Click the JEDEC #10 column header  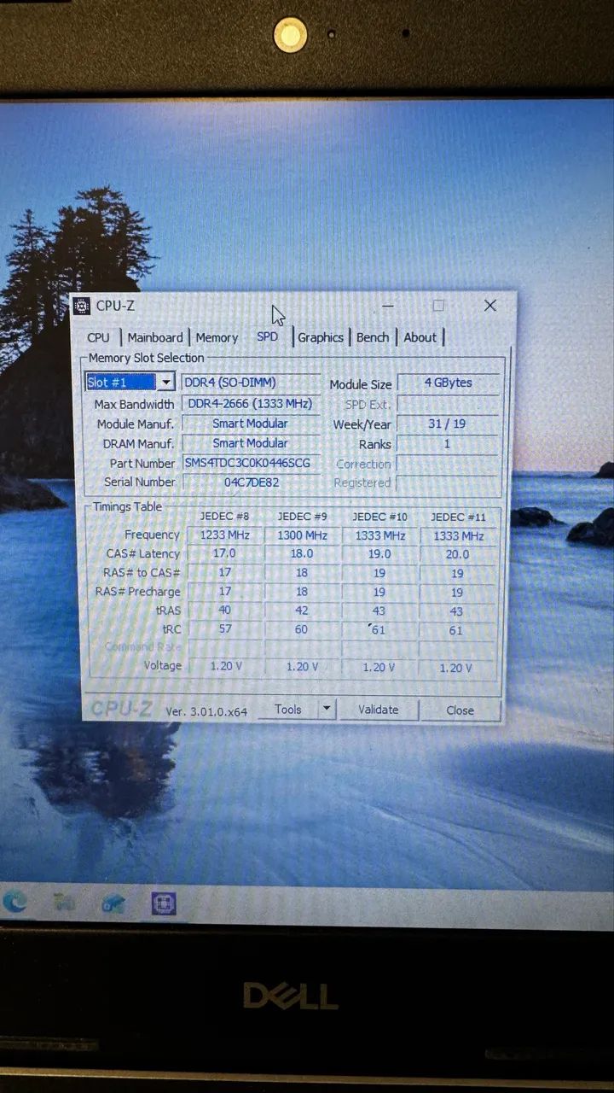coord(380,517)
